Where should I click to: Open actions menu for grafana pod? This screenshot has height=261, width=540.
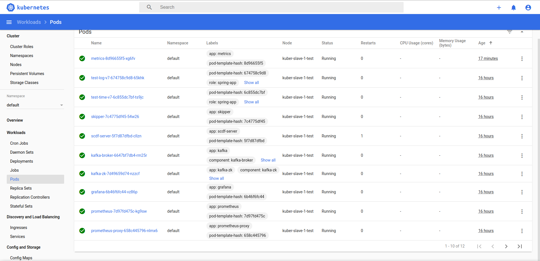522,192
